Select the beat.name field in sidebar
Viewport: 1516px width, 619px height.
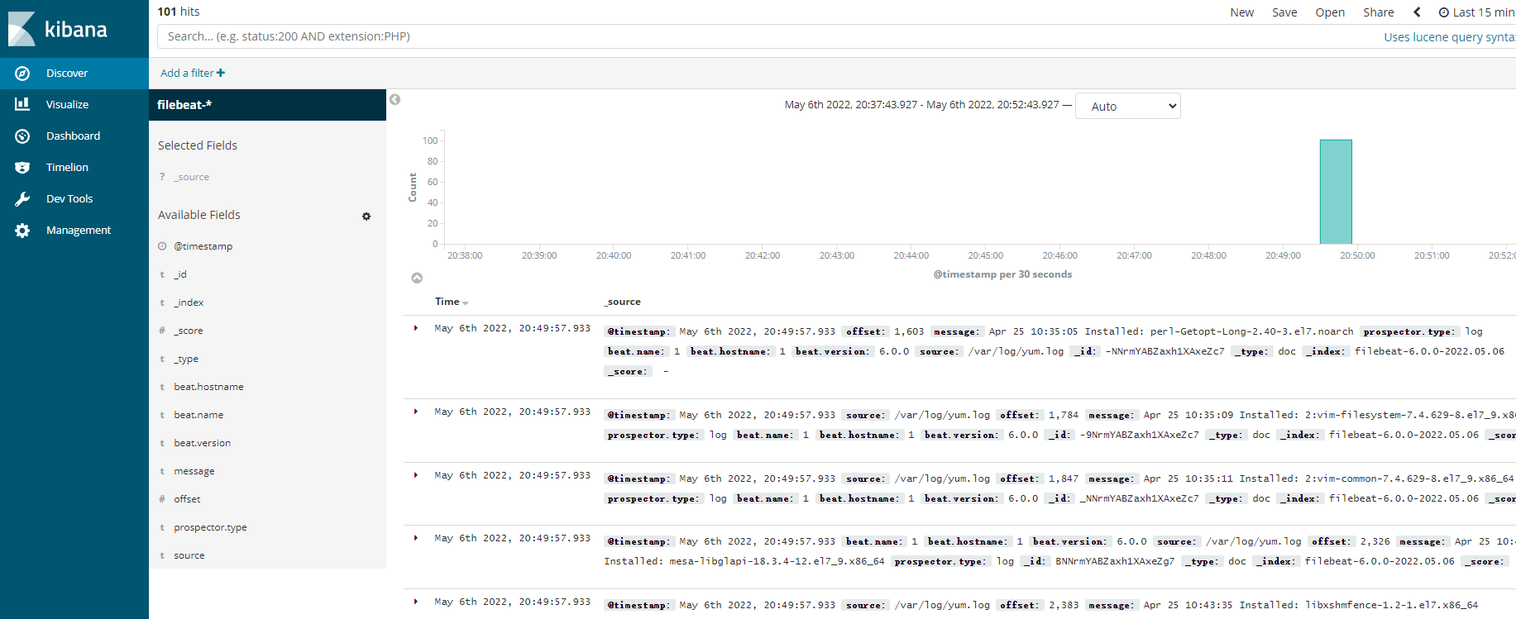point(198,415)
